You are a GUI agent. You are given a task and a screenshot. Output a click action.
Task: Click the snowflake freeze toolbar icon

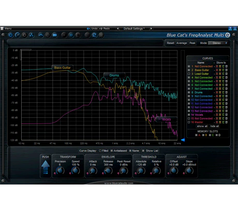coord(101,35)
